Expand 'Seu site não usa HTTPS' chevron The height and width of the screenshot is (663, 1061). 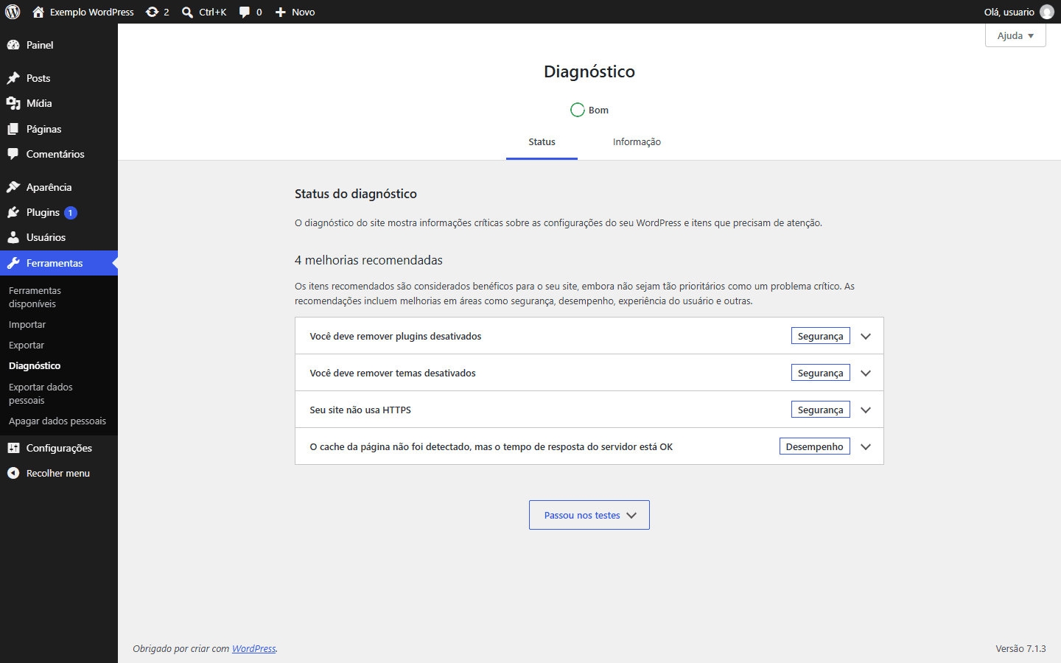(866, 410)
